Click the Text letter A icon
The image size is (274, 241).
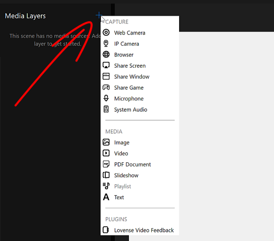[x=106, y=197]
